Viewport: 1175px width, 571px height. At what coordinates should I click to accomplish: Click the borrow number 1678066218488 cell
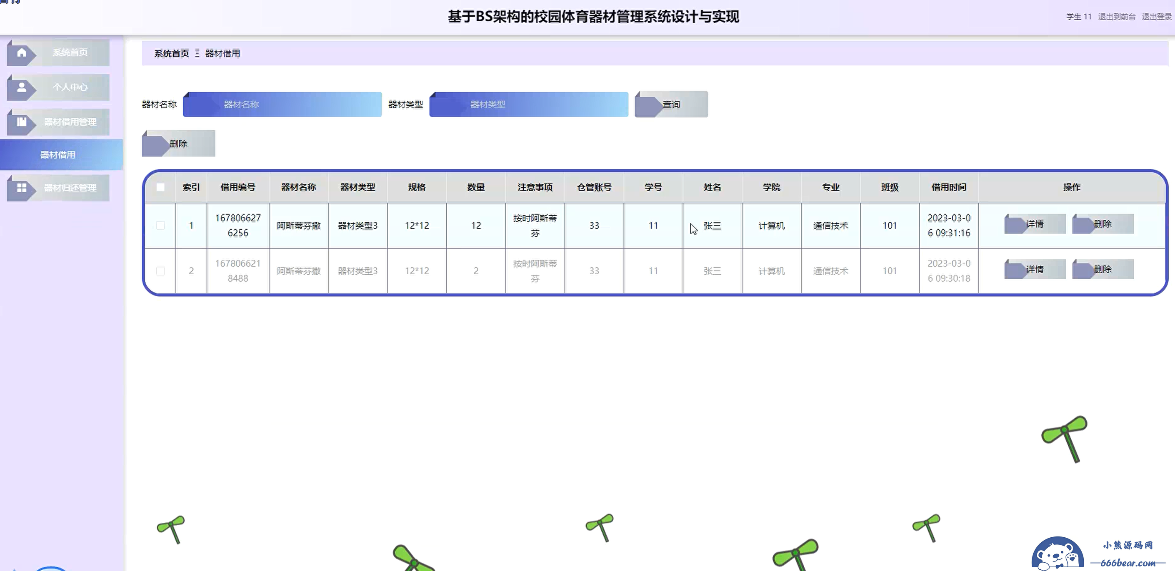tap(238, 271)
